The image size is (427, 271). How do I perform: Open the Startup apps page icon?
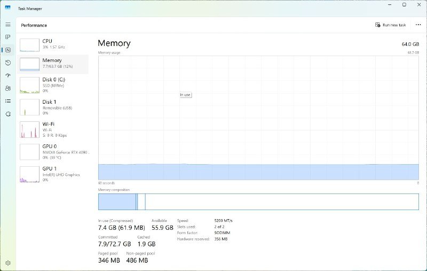(8, 75)
